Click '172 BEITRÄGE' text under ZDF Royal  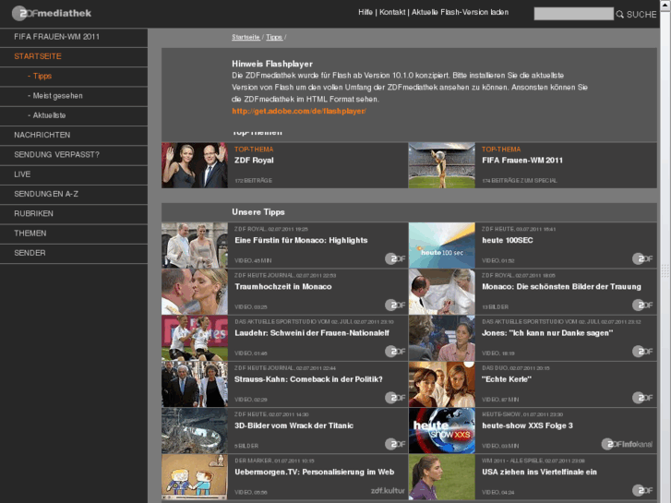coord(253,181)
